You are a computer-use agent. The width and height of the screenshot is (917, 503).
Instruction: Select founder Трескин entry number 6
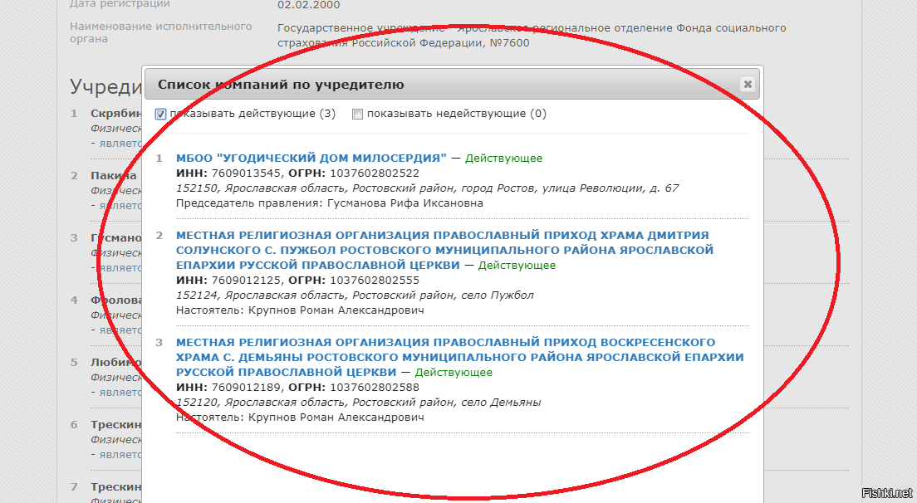pyautogui.click(x=115, y=424)
